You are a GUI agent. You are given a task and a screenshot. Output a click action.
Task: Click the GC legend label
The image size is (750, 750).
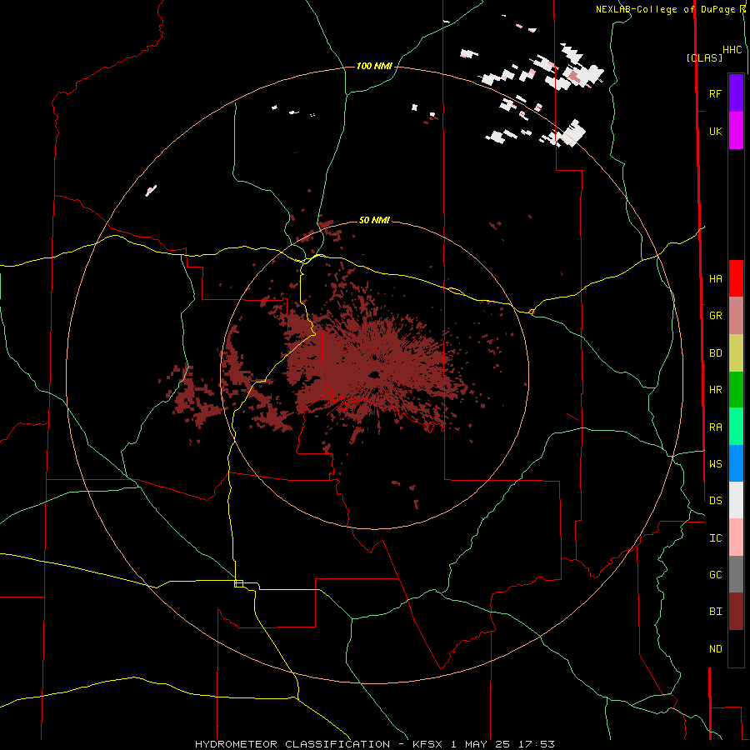click(716, 575)
